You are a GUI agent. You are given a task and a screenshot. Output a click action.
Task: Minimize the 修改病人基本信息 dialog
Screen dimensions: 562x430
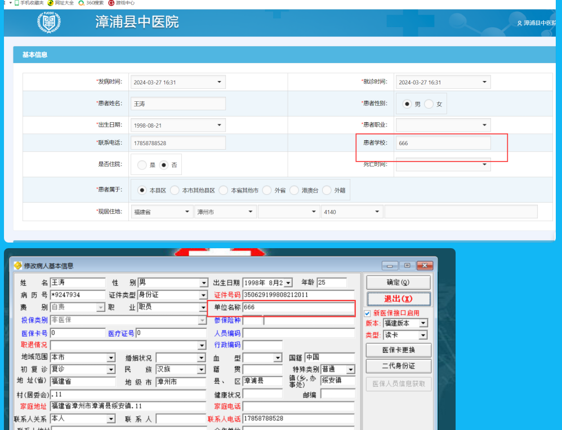(390, 266)
